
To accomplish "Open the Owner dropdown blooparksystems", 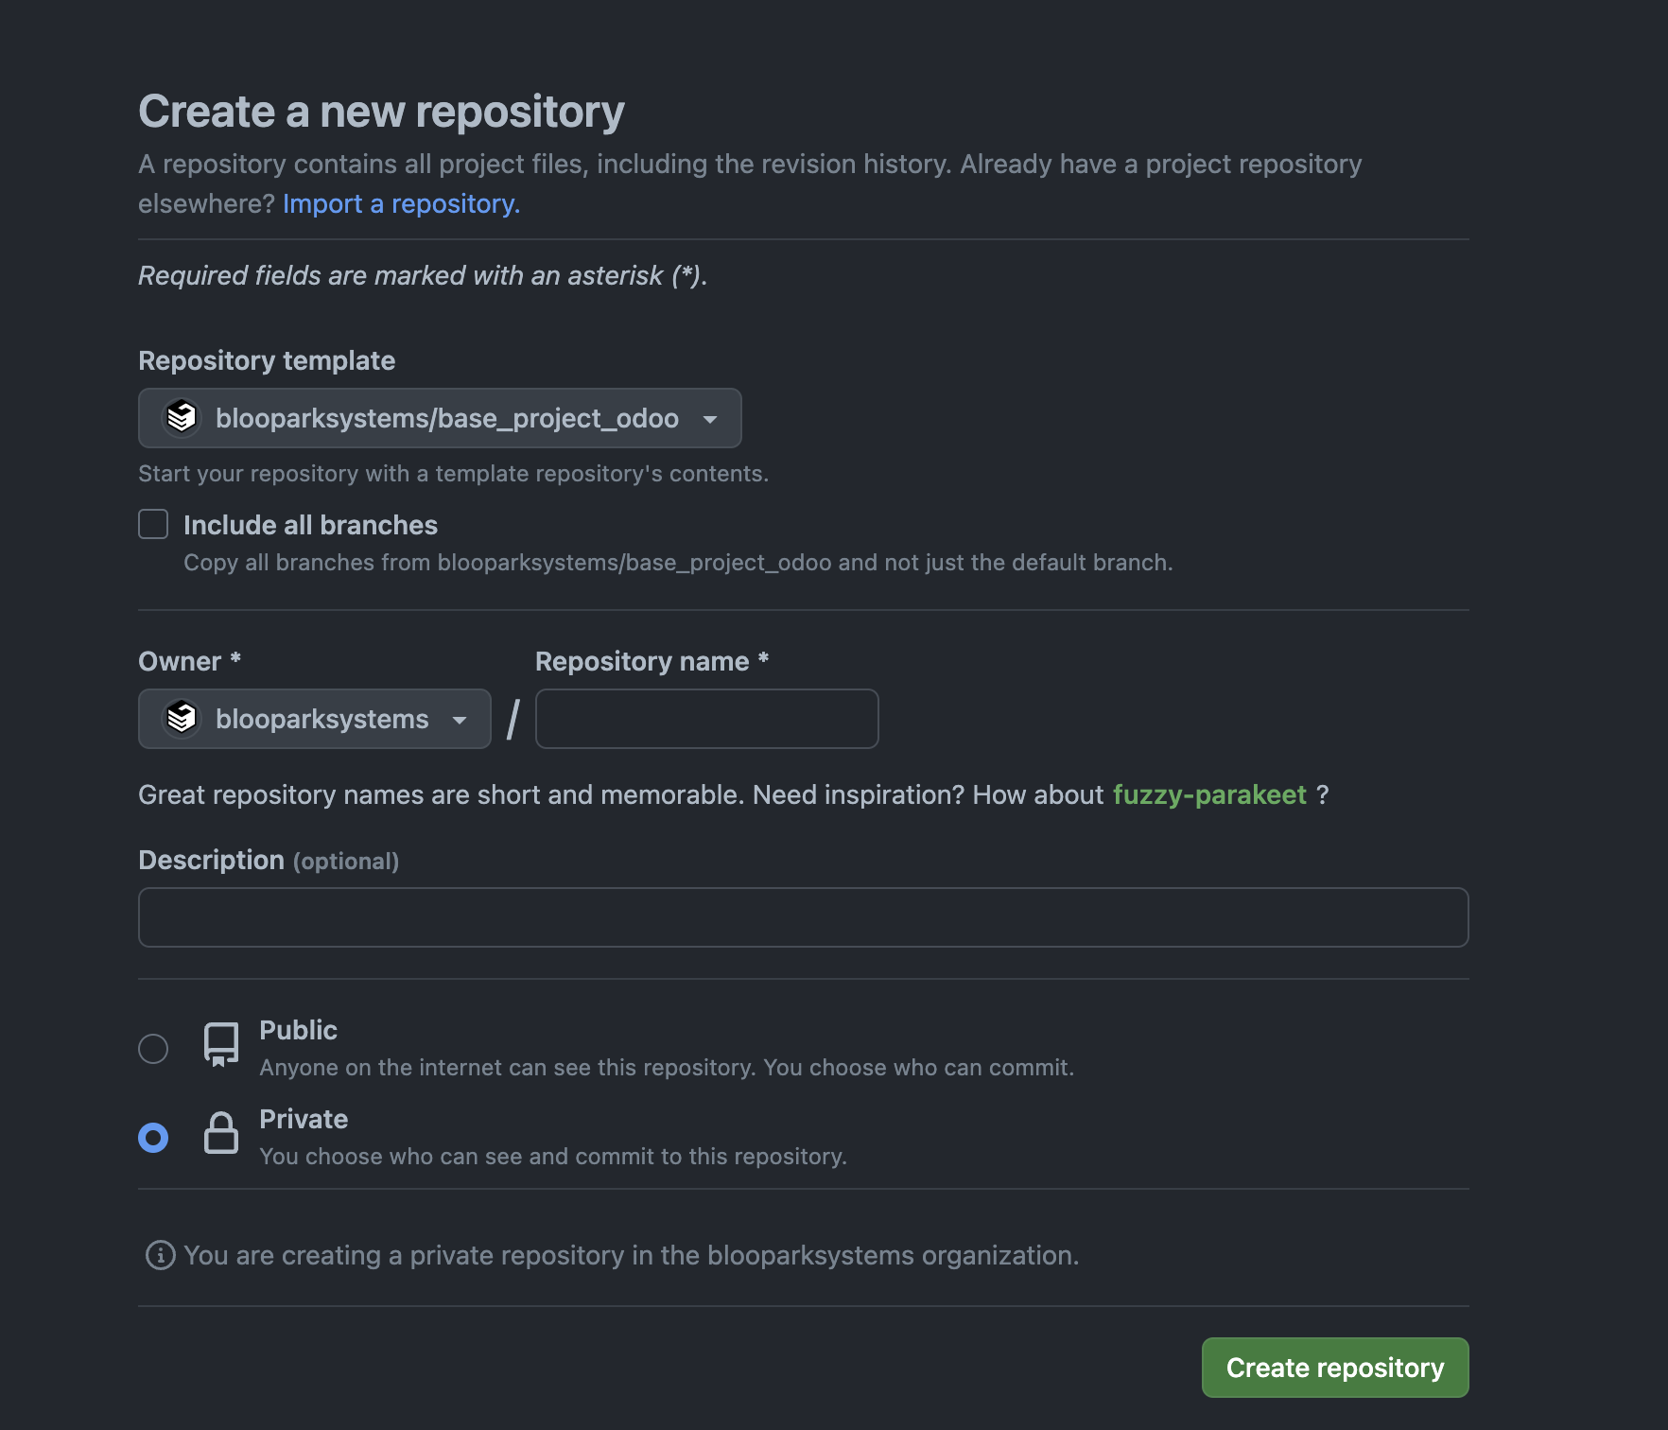I will click(315, 719).
